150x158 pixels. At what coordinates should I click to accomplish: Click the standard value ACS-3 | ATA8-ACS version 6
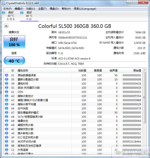(74, 58)
